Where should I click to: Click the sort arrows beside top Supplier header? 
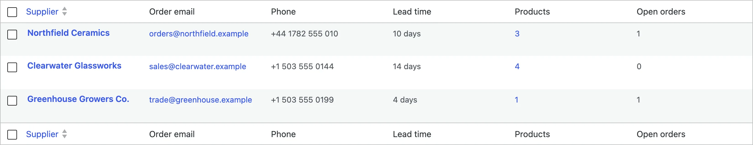coord(64,12)
